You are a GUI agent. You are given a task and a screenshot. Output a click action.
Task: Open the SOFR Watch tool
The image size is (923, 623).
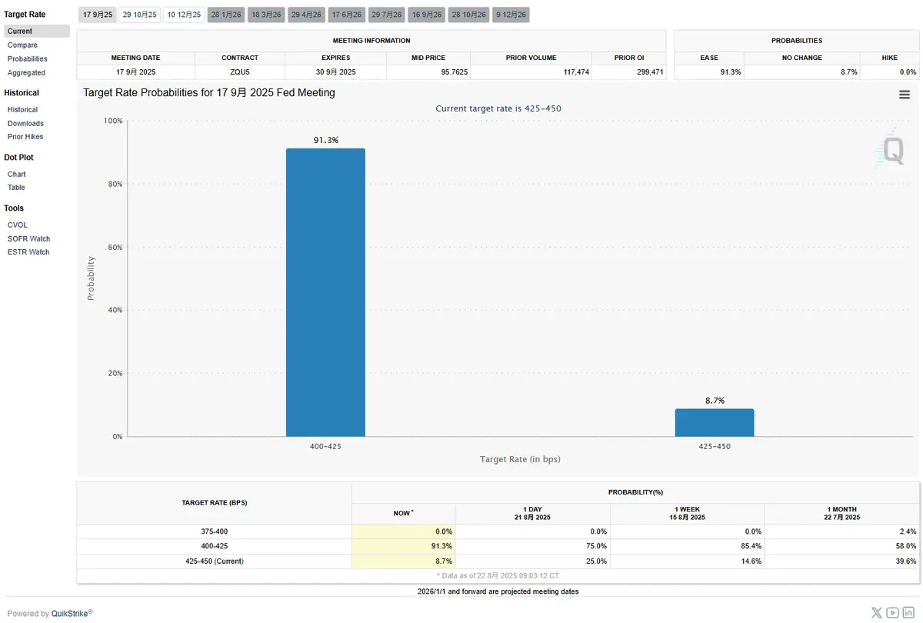click(28, 239)
